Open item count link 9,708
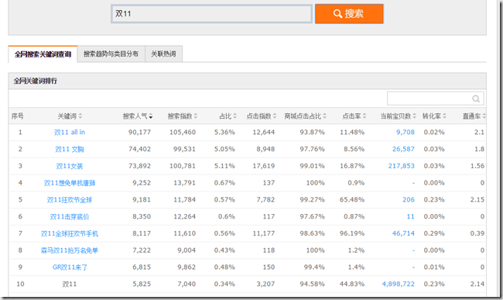 [405, 133]
